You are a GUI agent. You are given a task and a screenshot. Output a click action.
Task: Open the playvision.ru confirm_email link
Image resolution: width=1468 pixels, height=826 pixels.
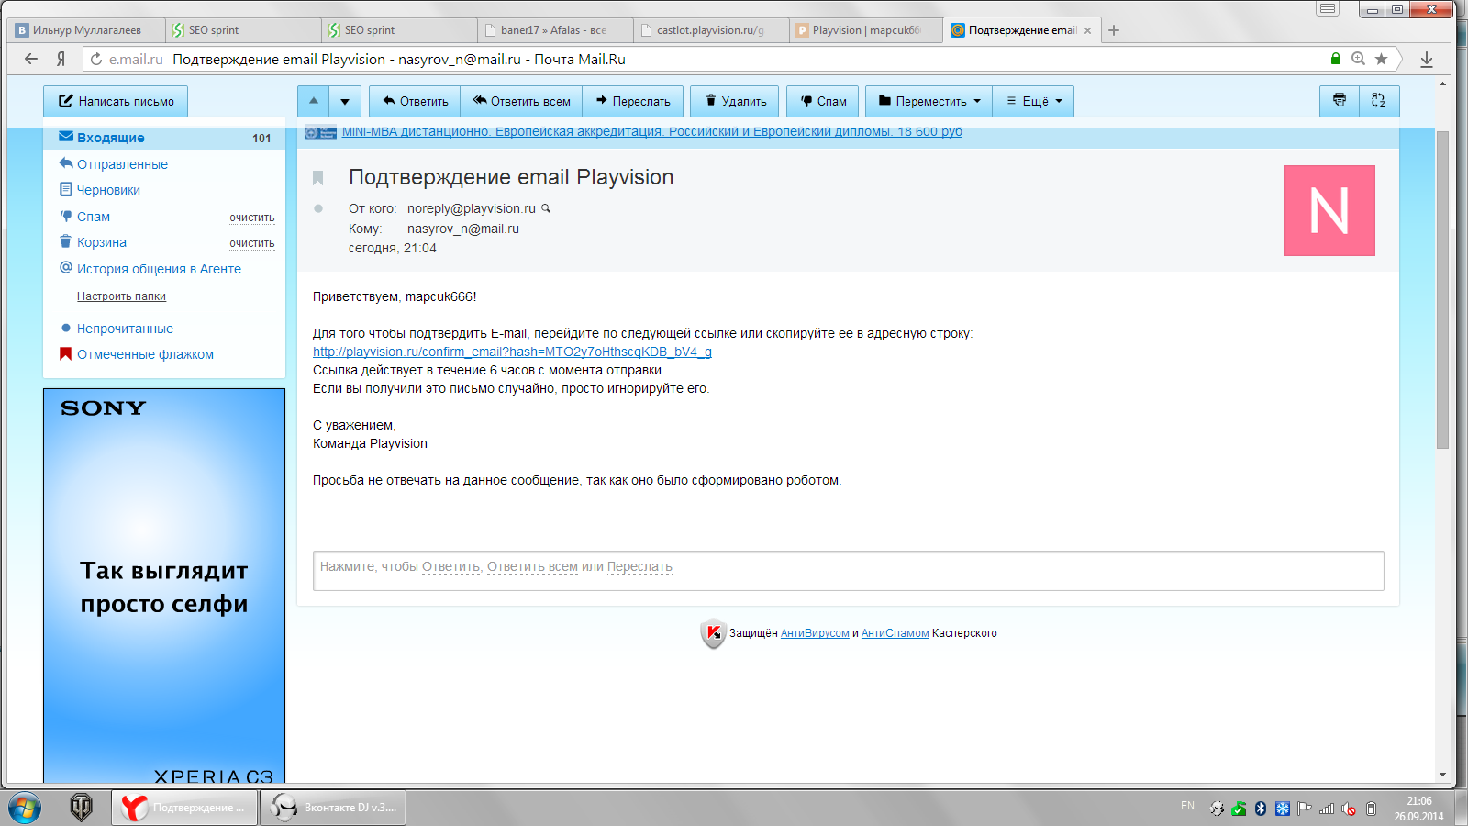coord(512,352)
